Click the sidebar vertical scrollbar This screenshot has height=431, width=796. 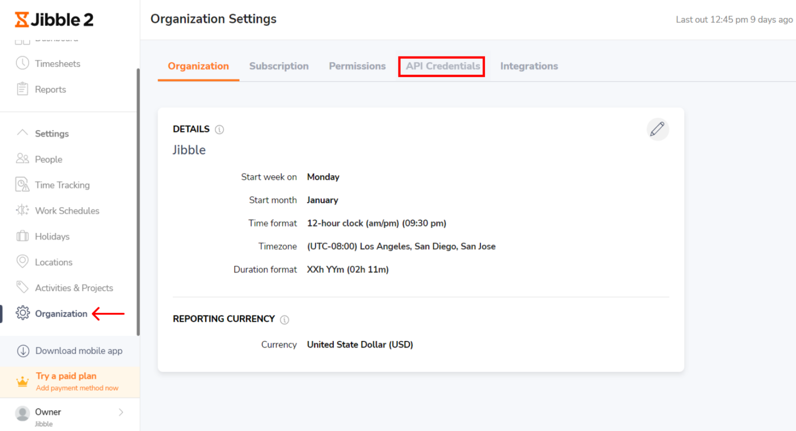click(x=138, y=202)
